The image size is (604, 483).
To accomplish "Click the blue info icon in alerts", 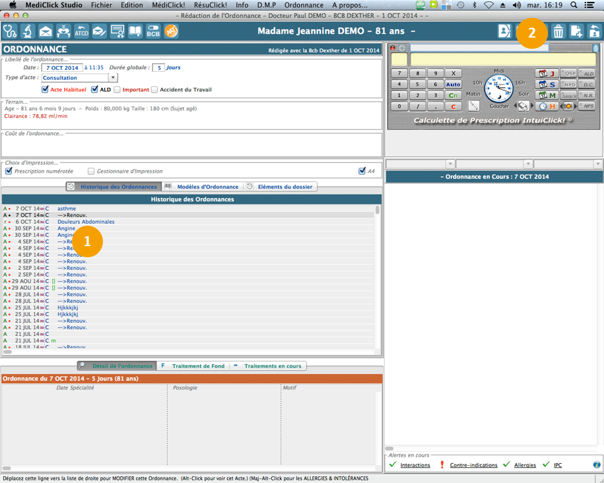I will (x=596, y=465).
